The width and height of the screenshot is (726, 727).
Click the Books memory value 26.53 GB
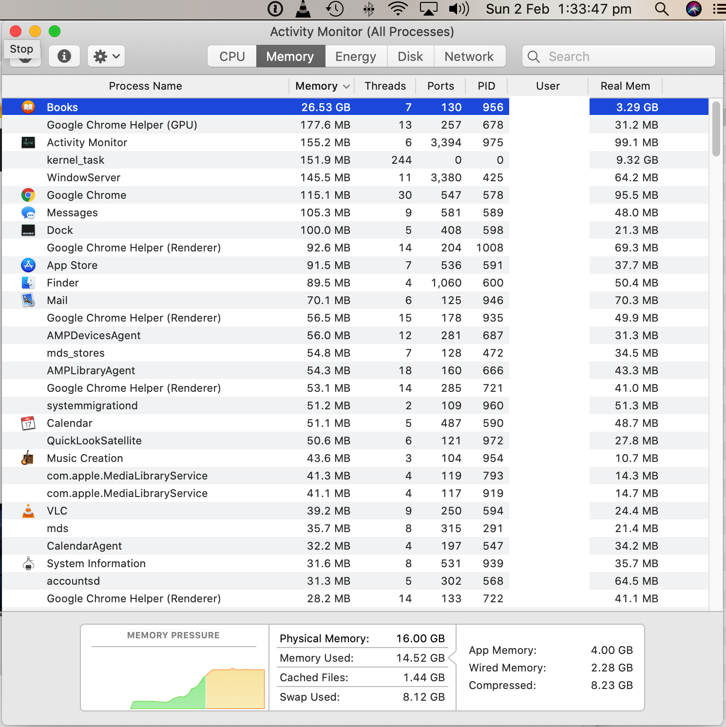coord(325,107)
